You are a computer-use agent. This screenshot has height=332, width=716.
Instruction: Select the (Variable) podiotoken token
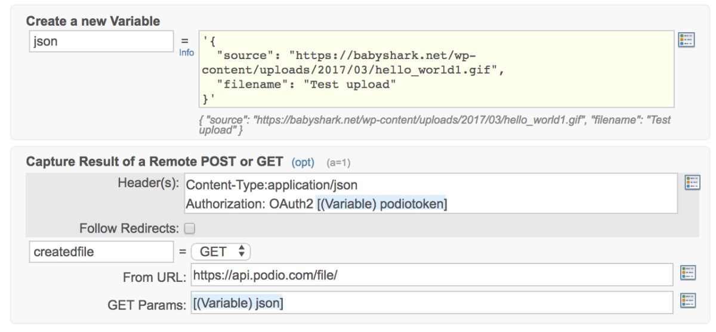pos(382,204)
